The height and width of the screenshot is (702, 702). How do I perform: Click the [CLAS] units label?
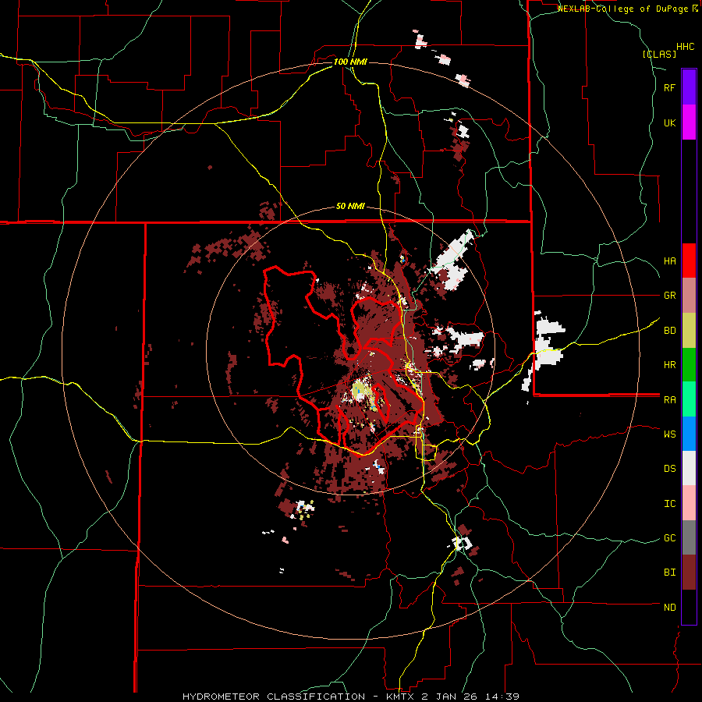(x=659, y=54)
